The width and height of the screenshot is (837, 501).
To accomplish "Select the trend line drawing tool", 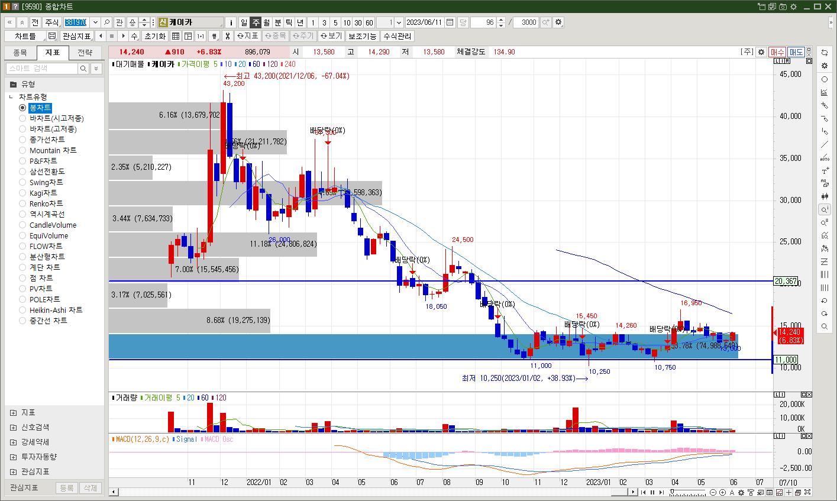I will [x=825, y=145].
